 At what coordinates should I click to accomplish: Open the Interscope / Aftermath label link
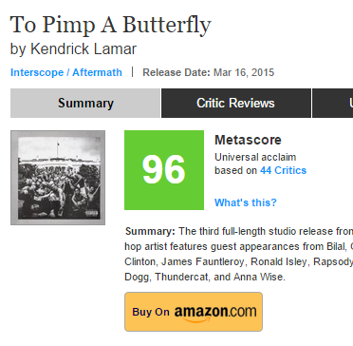[x=66, y=72]
